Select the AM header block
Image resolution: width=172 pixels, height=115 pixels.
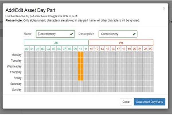click(56, 43)
